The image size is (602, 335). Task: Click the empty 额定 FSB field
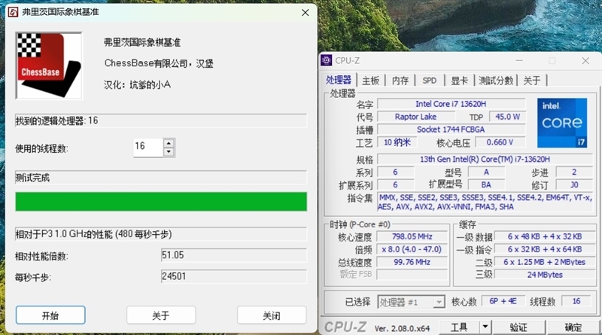(412, 275)
